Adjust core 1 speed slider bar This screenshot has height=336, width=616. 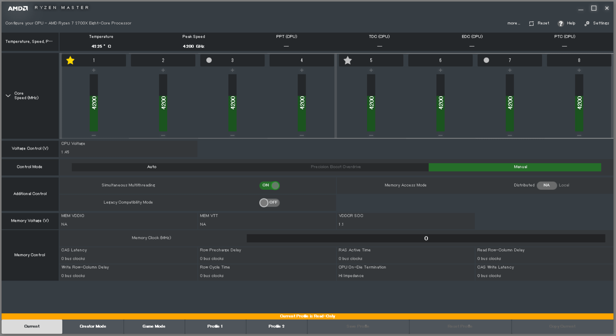(94, 103)
